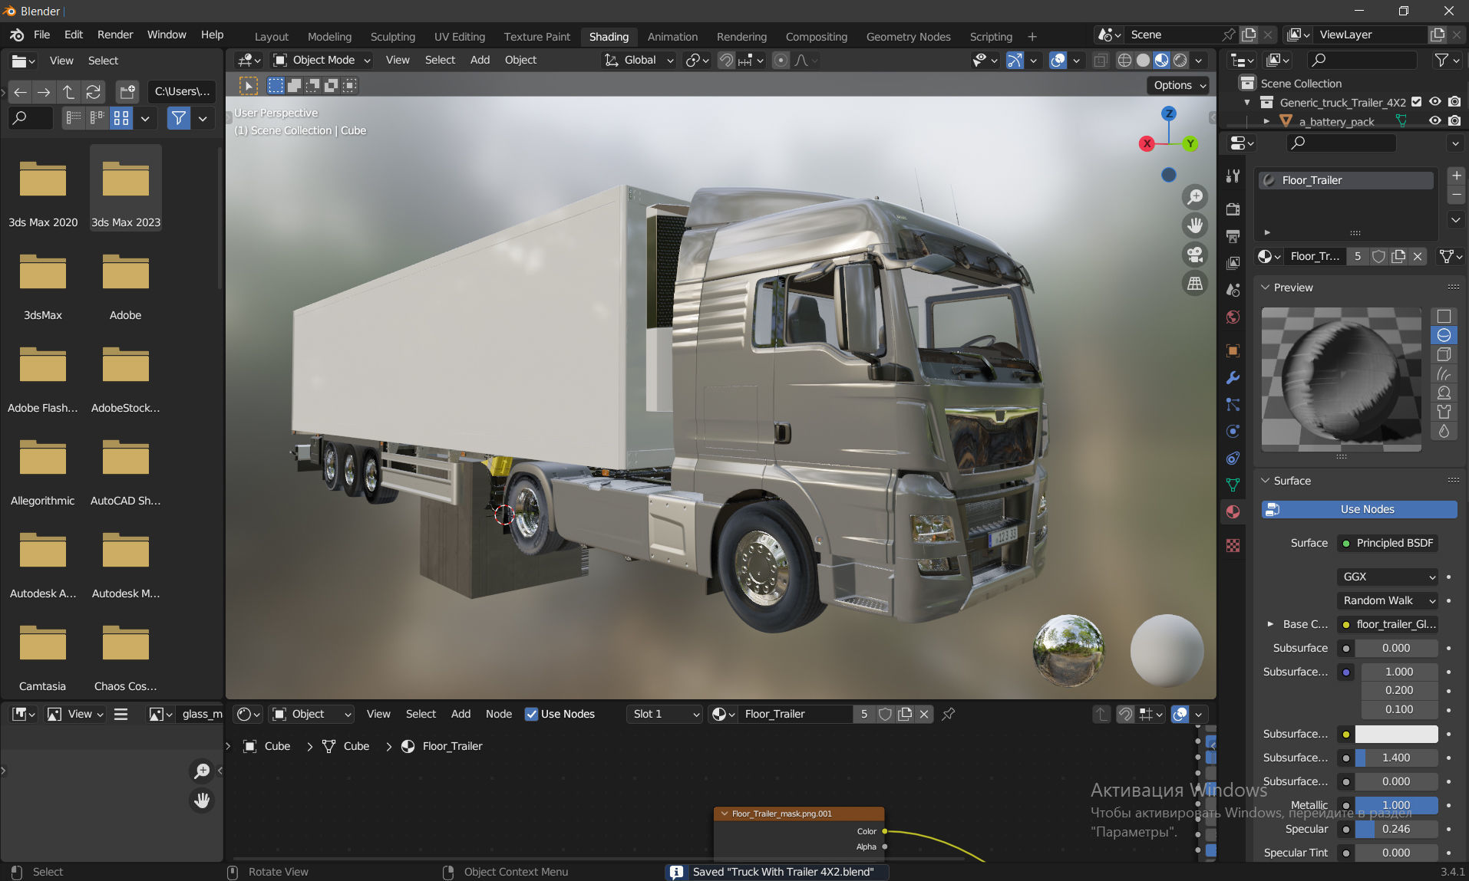Viewport: 1469px width, 881px height.
Task: Toggle file browser filter funnel
Action: (x=179, y=118)
